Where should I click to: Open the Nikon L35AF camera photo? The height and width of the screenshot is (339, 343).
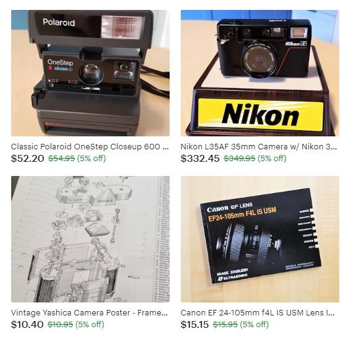[260, 73]
